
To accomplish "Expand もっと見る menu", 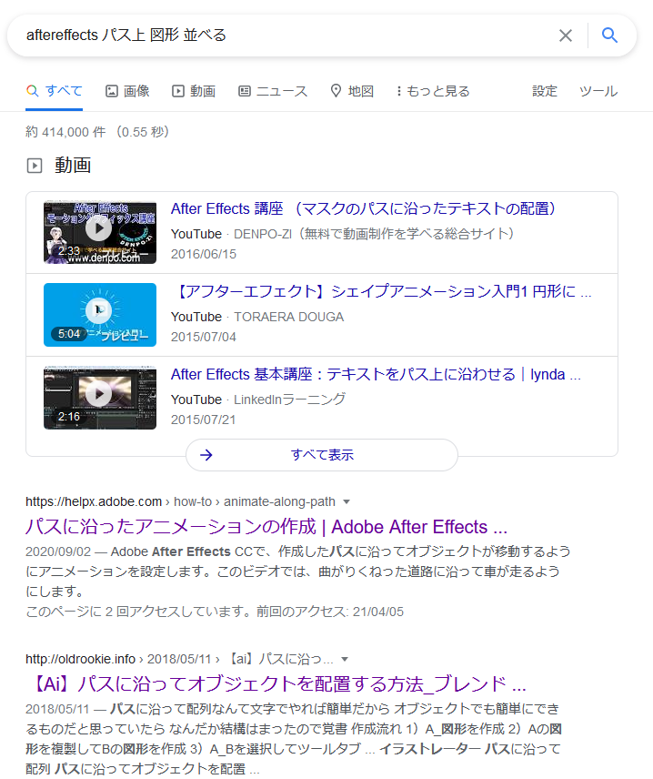I will point(433,91).
